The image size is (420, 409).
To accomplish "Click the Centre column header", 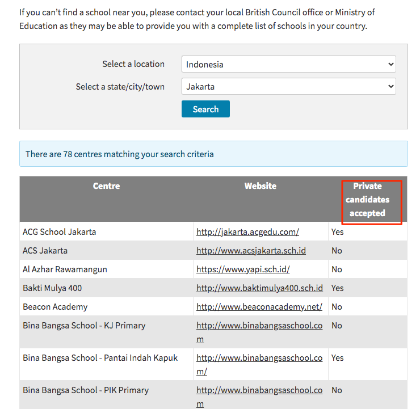I will tap(106, 186).
